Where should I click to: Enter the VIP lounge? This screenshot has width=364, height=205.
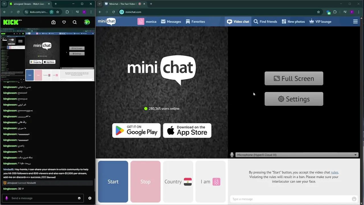click(320, 22)
